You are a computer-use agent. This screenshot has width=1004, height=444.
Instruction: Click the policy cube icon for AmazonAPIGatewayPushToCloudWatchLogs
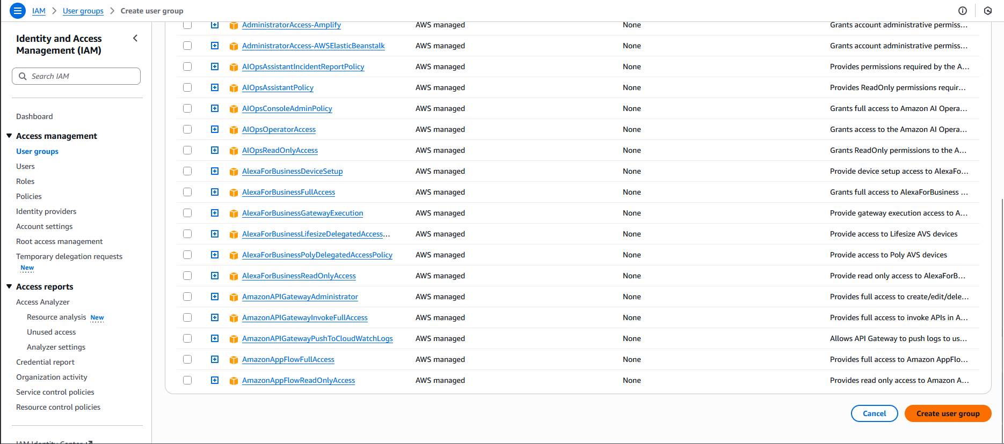pos(234,339)
